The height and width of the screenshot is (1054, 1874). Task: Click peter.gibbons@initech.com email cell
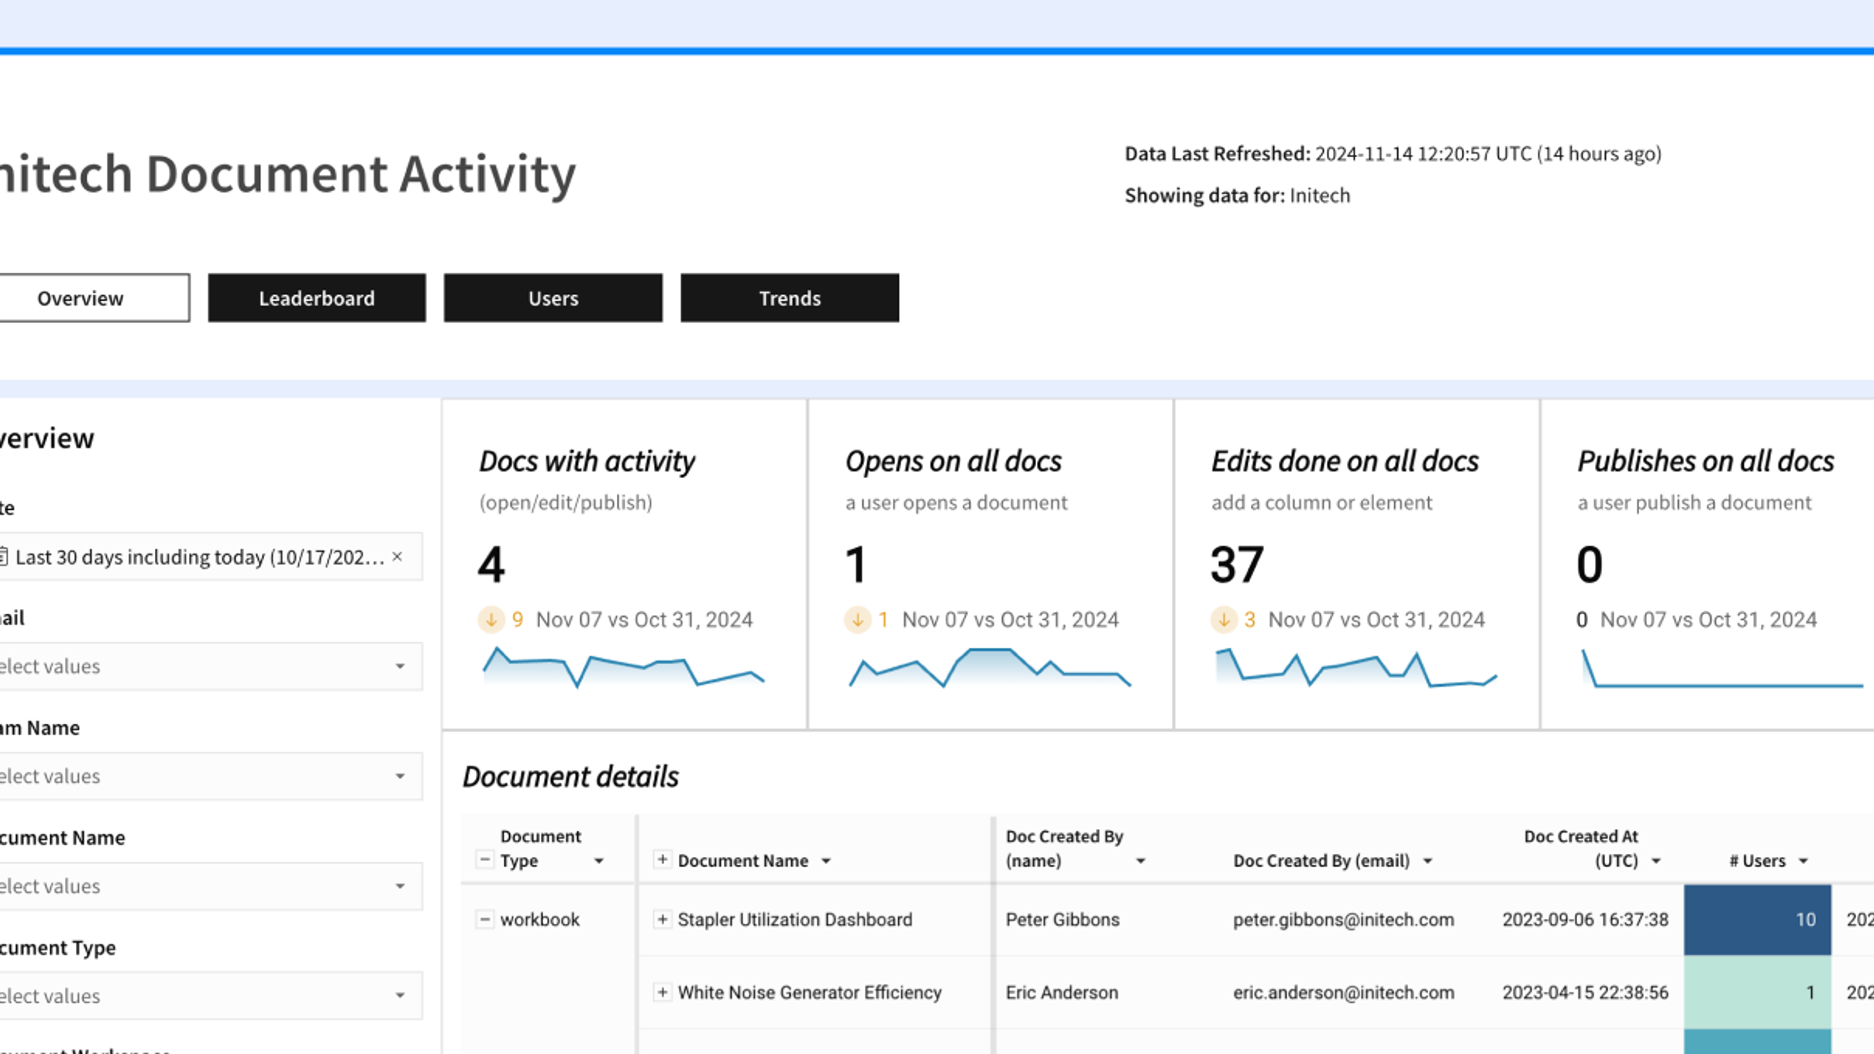coord(1343,919)
